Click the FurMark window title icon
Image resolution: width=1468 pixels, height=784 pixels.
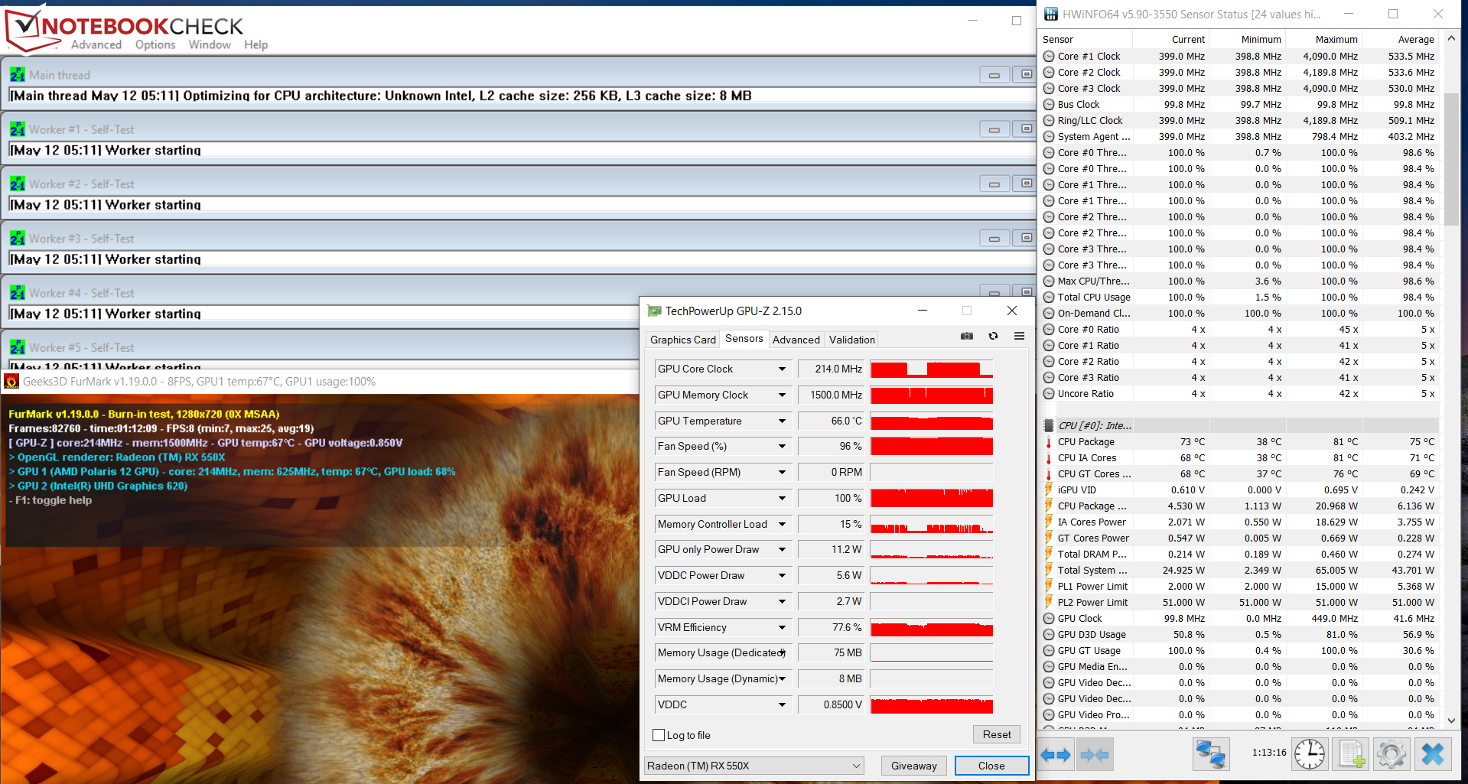click(11, 381)
